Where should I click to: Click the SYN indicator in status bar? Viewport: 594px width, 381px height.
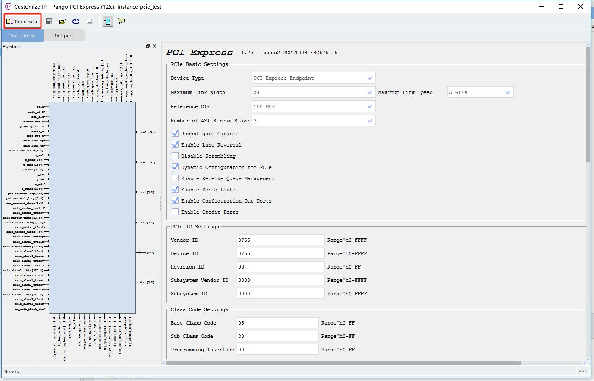click(583, 372)
